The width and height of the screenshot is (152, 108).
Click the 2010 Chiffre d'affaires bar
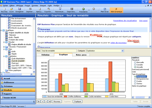[110, 77]
